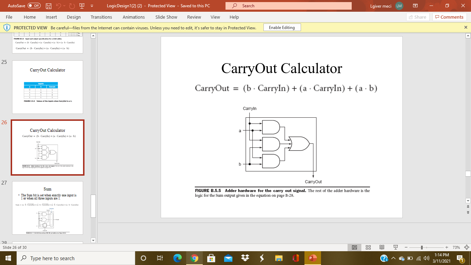
Task: Switch to Normal view icon
Action: tap(354, 247)
